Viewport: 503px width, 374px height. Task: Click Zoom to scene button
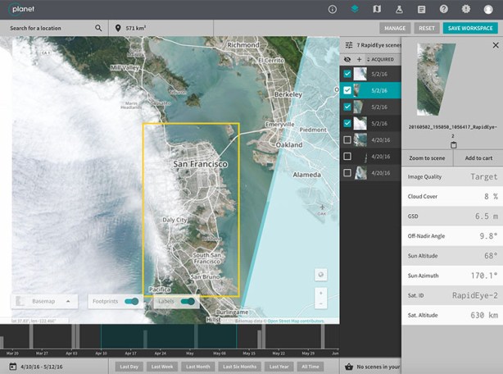[427, 157]
